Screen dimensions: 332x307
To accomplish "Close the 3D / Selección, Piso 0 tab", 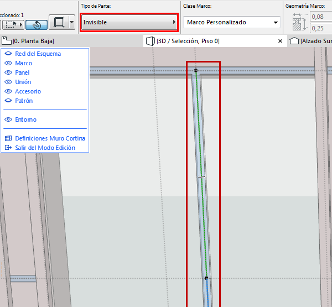I will (x=280, y=41).
